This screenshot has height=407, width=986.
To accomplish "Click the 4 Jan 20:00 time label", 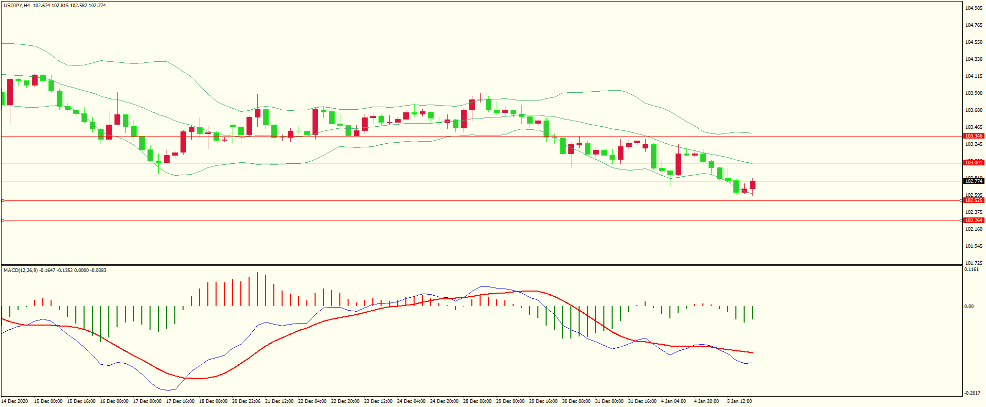I will coord(706,401).
